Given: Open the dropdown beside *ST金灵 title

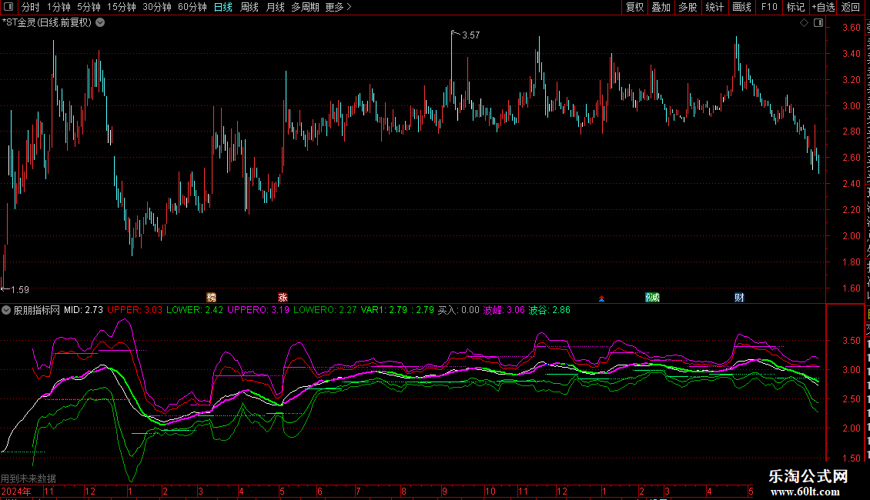Looking at the screenshot, I should click(100, 22).
